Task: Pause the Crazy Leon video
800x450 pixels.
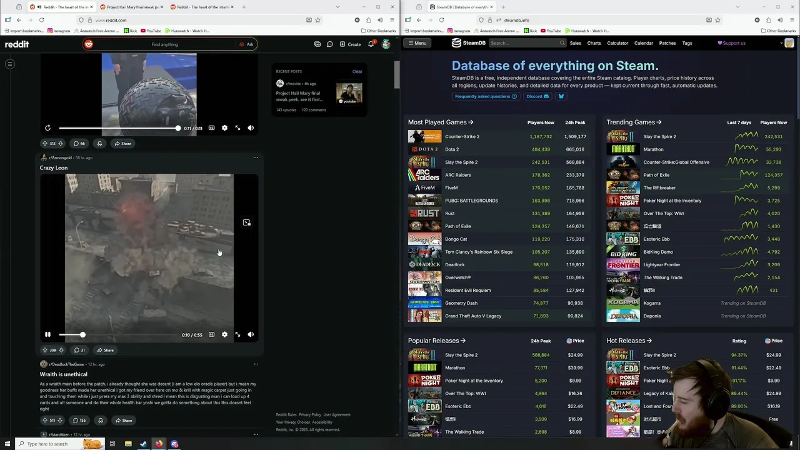Action: point(47,334)
